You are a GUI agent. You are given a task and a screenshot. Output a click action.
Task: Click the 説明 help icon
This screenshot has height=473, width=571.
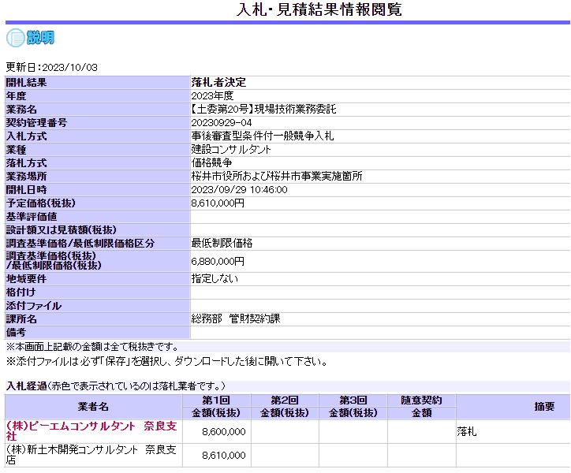click(30, 37)
